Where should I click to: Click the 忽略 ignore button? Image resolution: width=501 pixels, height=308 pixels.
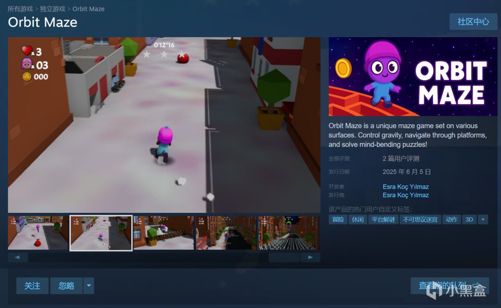click(66, 286)
